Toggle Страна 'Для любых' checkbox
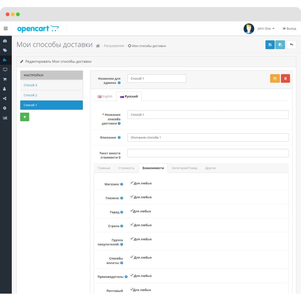 click(x=132, y=224)
